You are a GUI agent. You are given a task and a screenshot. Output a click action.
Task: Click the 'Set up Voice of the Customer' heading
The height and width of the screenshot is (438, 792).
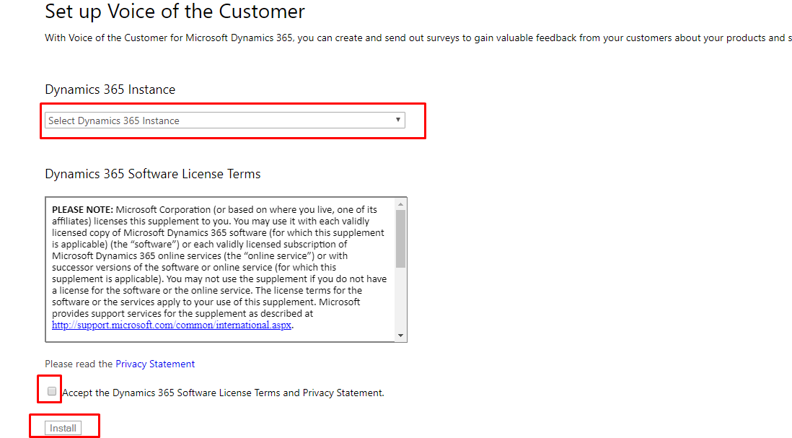coord(175,12)
